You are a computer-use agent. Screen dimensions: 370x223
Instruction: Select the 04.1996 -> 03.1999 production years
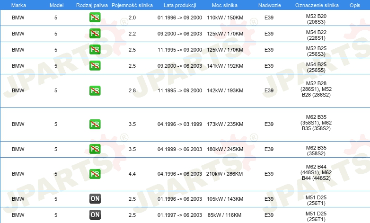180,124
